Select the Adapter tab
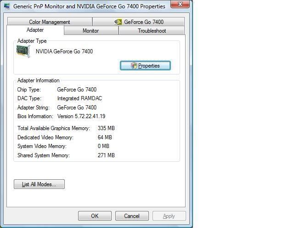This screenshot has height=228, width=294. coord(35,30)
